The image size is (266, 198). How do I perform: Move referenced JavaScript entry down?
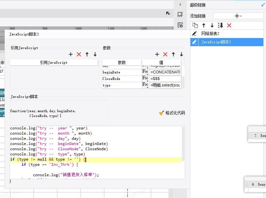pyautogui.click(x=95, y=54)
